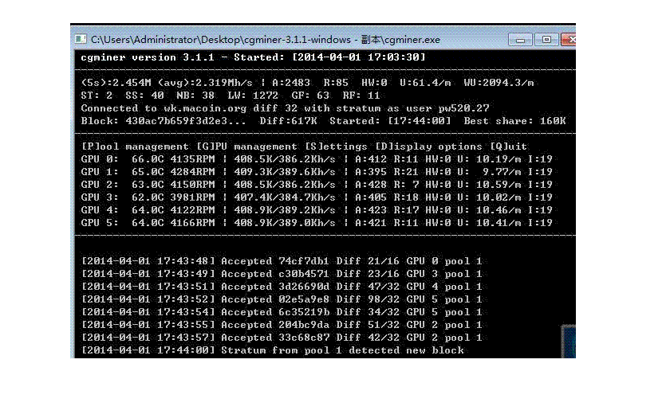Maximize the cgminer console window

click(546, 39)
